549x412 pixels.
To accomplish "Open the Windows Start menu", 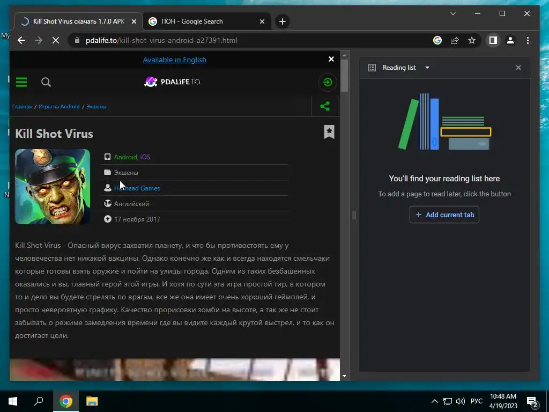I will [13, 401].
